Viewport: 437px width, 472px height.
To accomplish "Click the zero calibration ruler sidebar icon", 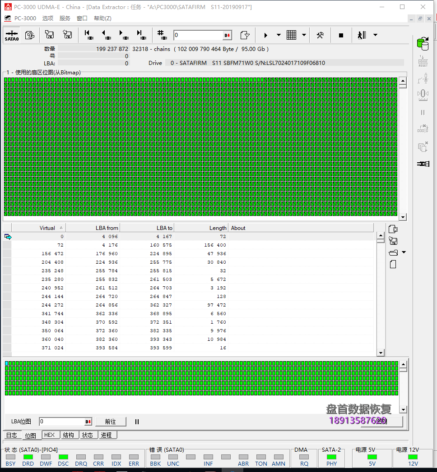I will (423, 95).
